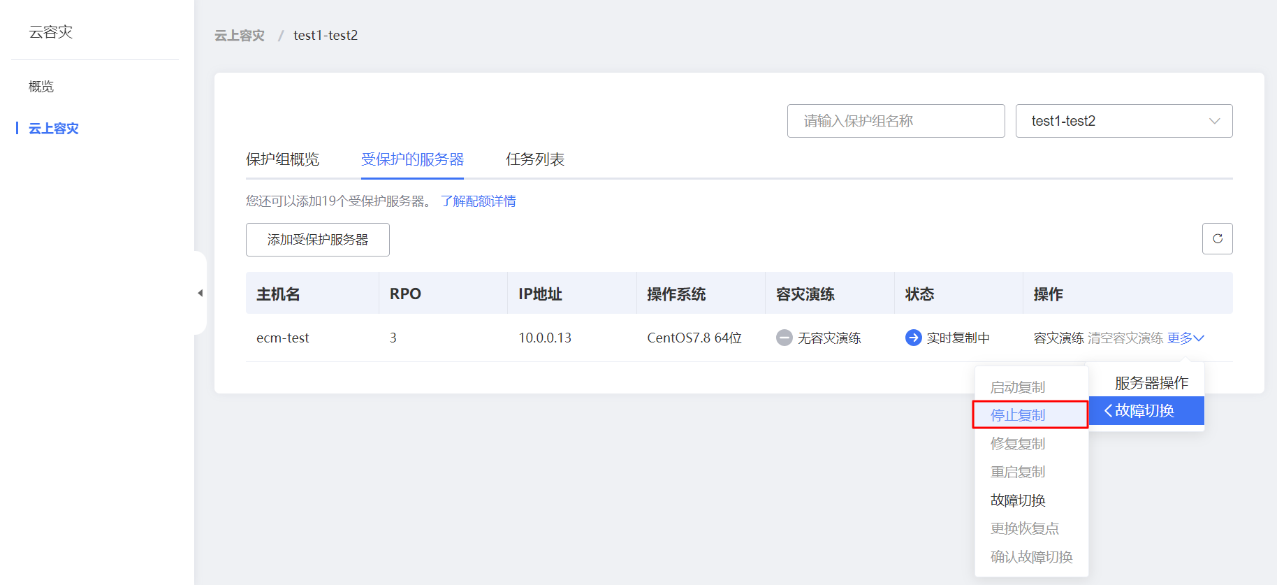Screen dimensions: 1277x585
Task: Click 云上容灾 breadcrumb link
Action: pos(239,36)
